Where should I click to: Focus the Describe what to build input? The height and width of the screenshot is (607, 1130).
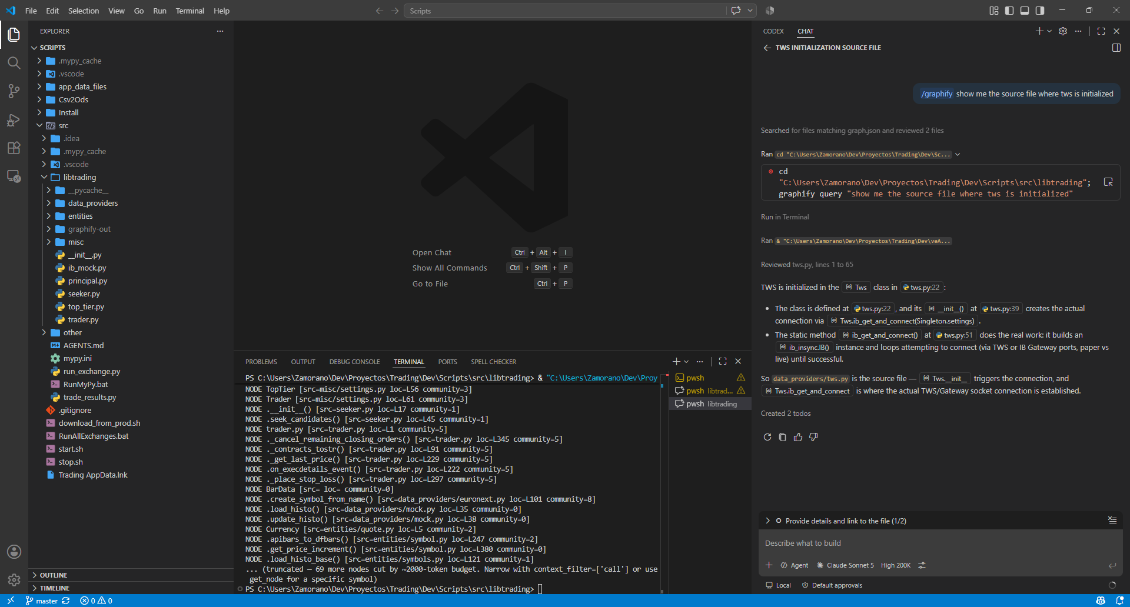point(940,543)
